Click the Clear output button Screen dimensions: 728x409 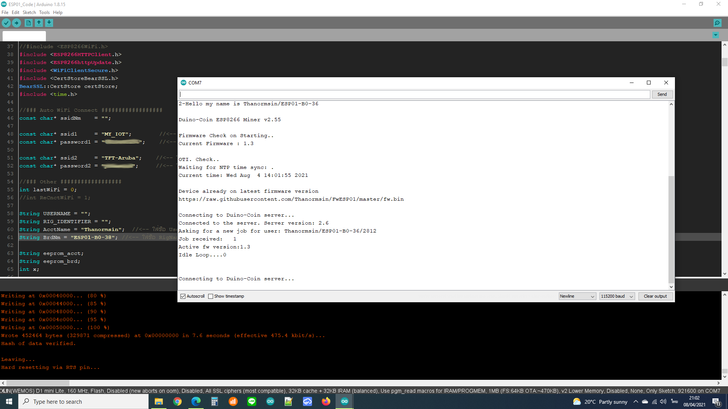tap(655, 296)
